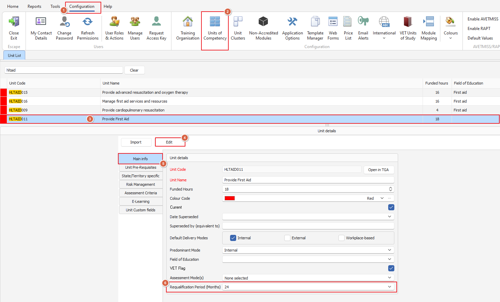
Task: Click the Unit Name input field
Action: pyautogui.click(x=308, y=180)
